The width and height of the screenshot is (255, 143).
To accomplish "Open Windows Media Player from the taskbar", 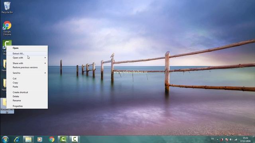I will (x=40, y=139).
